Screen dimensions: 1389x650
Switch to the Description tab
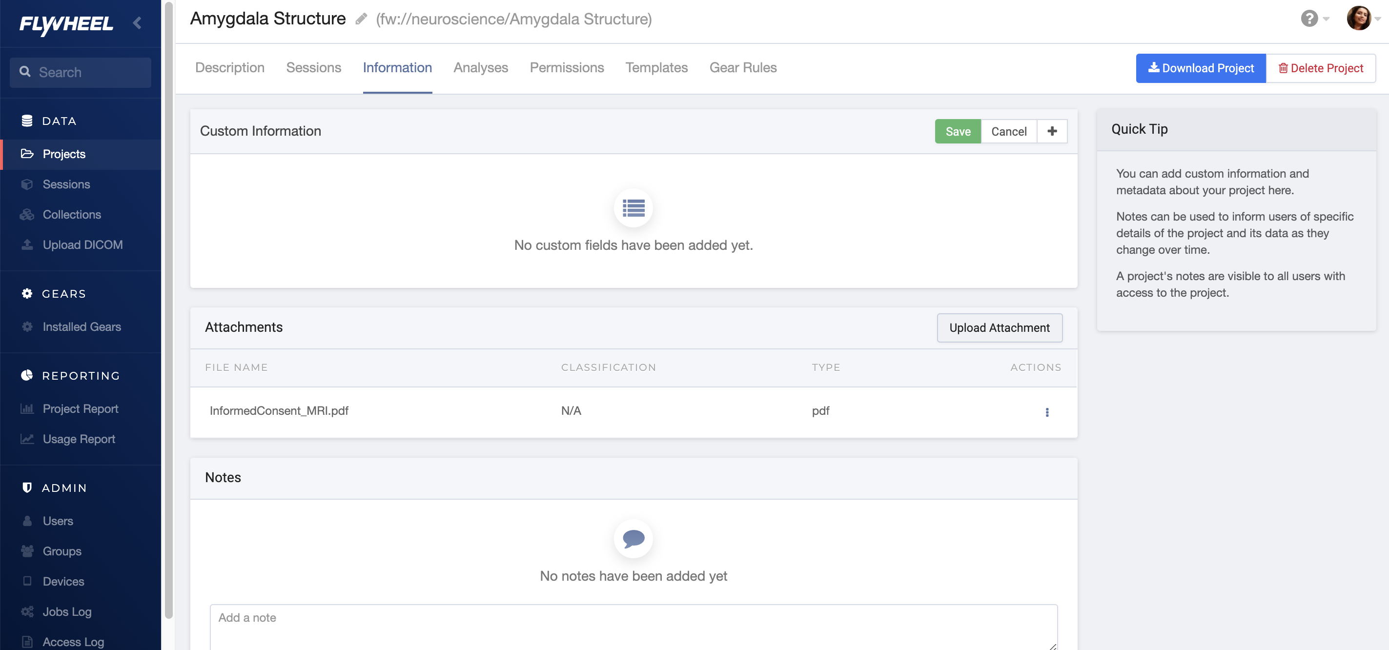pyautogui.click(x=230, y=67)
